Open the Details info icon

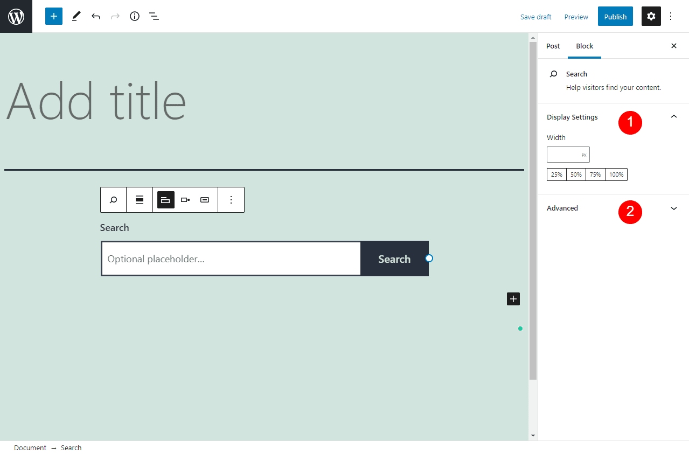(x=135, y=16)
